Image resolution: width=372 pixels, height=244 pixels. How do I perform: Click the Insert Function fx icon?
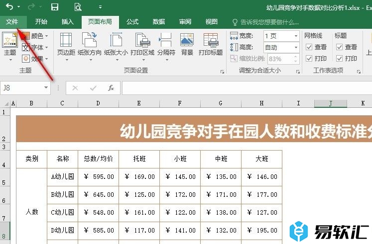point(111,88)
